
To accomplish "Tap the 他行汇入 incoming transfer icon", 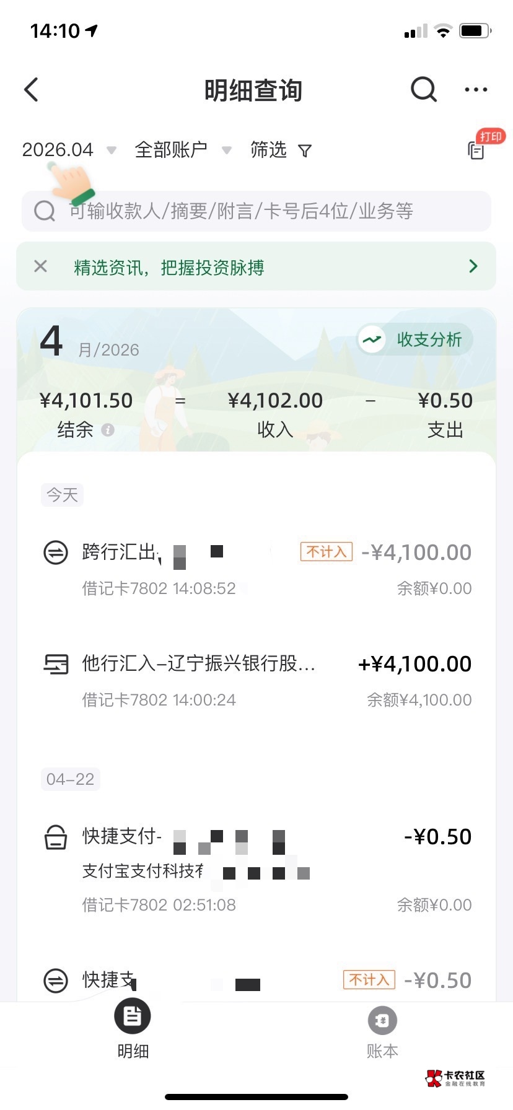I will 56,664.
